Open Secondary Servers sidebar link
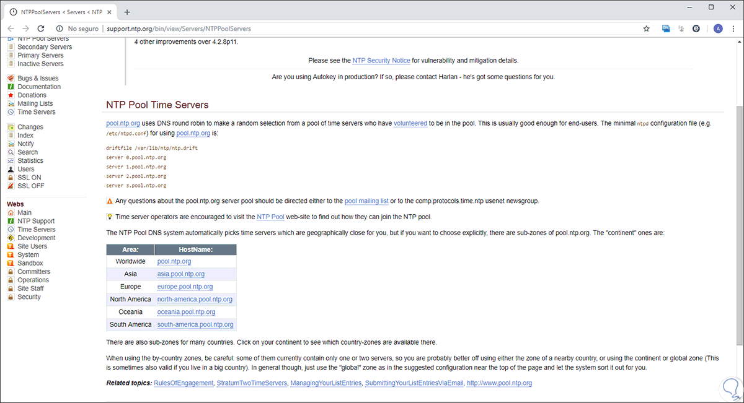The image size is (744, 403). click(x=45, y=47)
